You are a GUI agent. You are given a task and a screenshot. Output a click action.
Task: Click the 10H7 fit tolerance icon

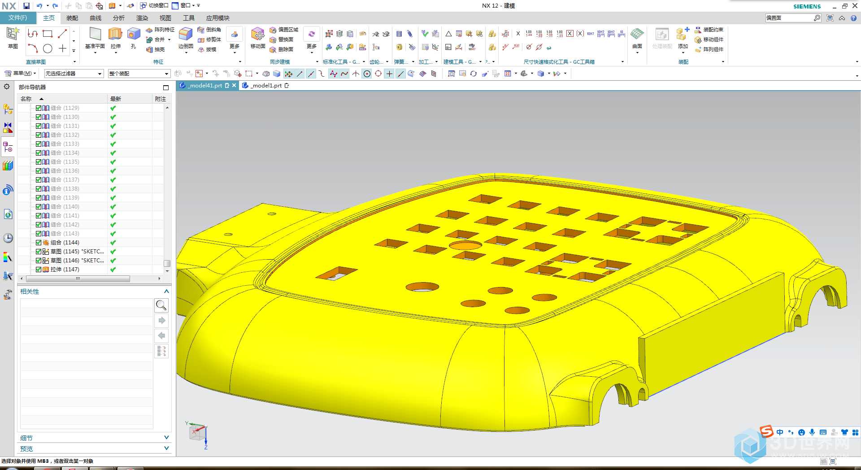tap(590, 34)
